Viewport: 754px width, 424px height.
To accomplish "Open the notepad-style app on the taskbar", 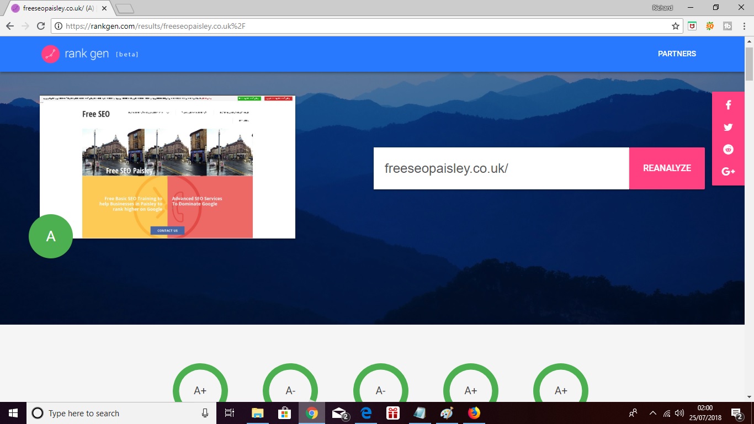I will 420,413.
